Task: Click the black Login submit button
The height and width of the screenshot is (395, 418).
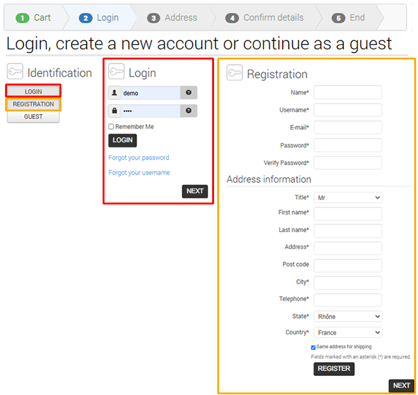Action: coord(122,140)
